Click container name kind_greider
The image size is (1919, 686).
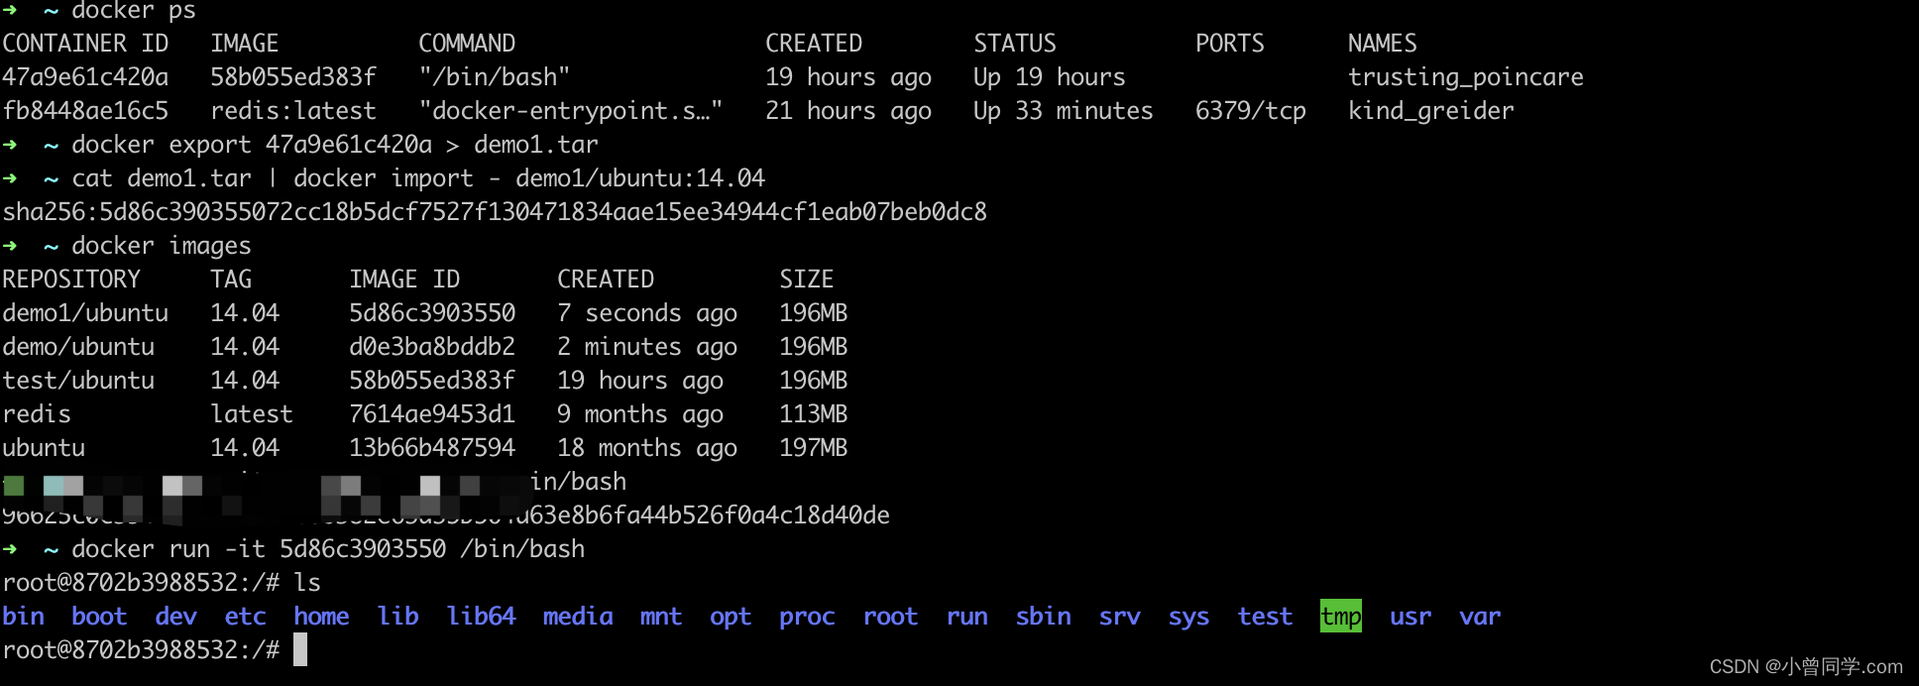[x=1430, y=111]
